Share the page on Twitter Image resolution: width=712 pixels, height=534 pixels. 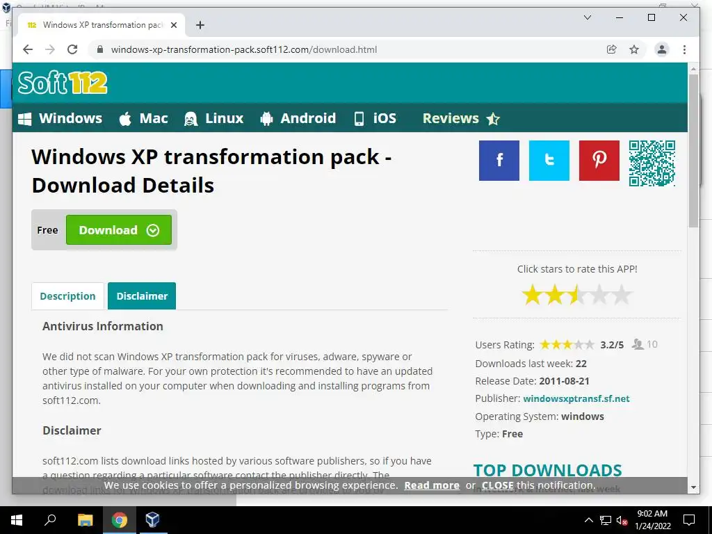(x=549, y=161)
